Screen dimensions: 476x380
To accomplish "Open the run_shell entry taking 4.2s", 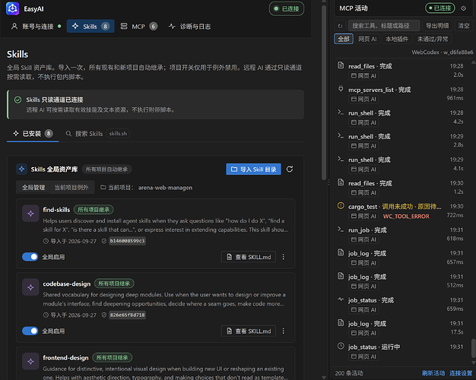I will click(x=401, y=117).
